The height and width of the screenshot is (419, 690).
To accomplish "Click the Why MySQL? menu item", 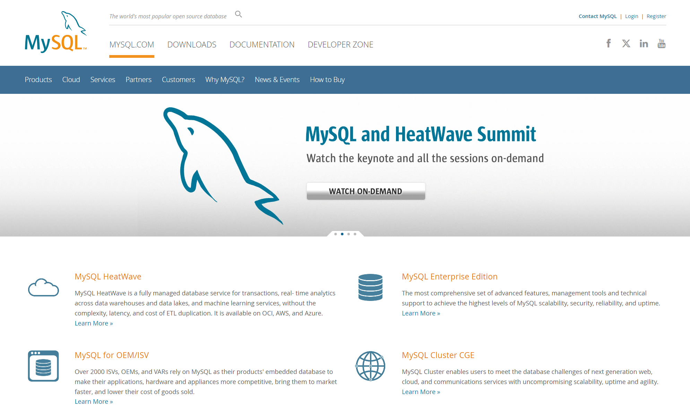I will [x=225, y=79].
